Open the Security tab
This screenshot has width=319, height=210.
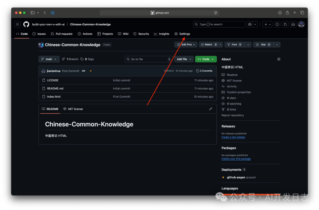(x=141, y=34)
